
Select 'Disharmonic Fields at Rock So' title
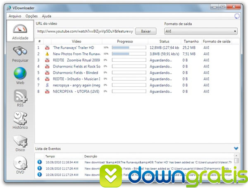pyautogui.click(x=76, y=67)
